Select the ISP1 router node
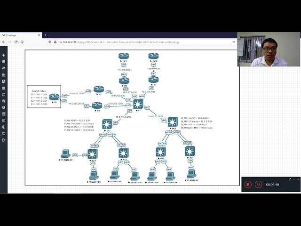 (x=124, y=56)
